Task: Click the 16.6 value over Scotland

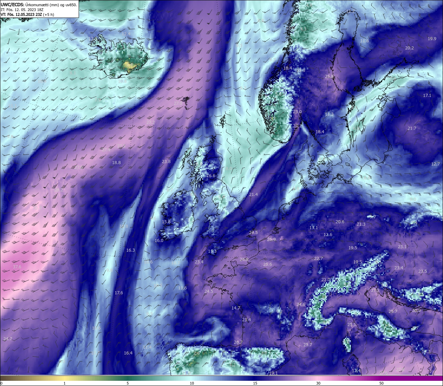Action: (x=211, y=176)
